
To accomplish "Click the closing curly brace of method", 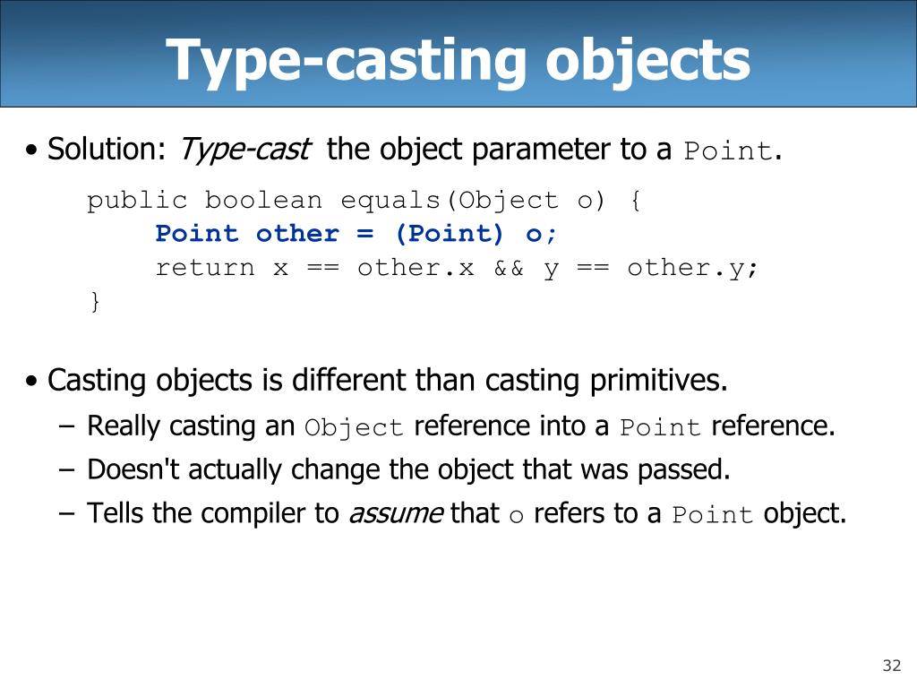I will click(95, 302).
